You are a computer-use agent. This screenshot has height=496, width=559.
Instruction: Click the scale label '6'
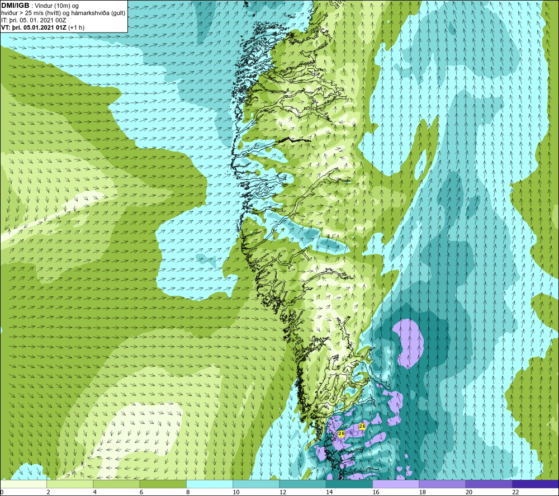[141, 492]
